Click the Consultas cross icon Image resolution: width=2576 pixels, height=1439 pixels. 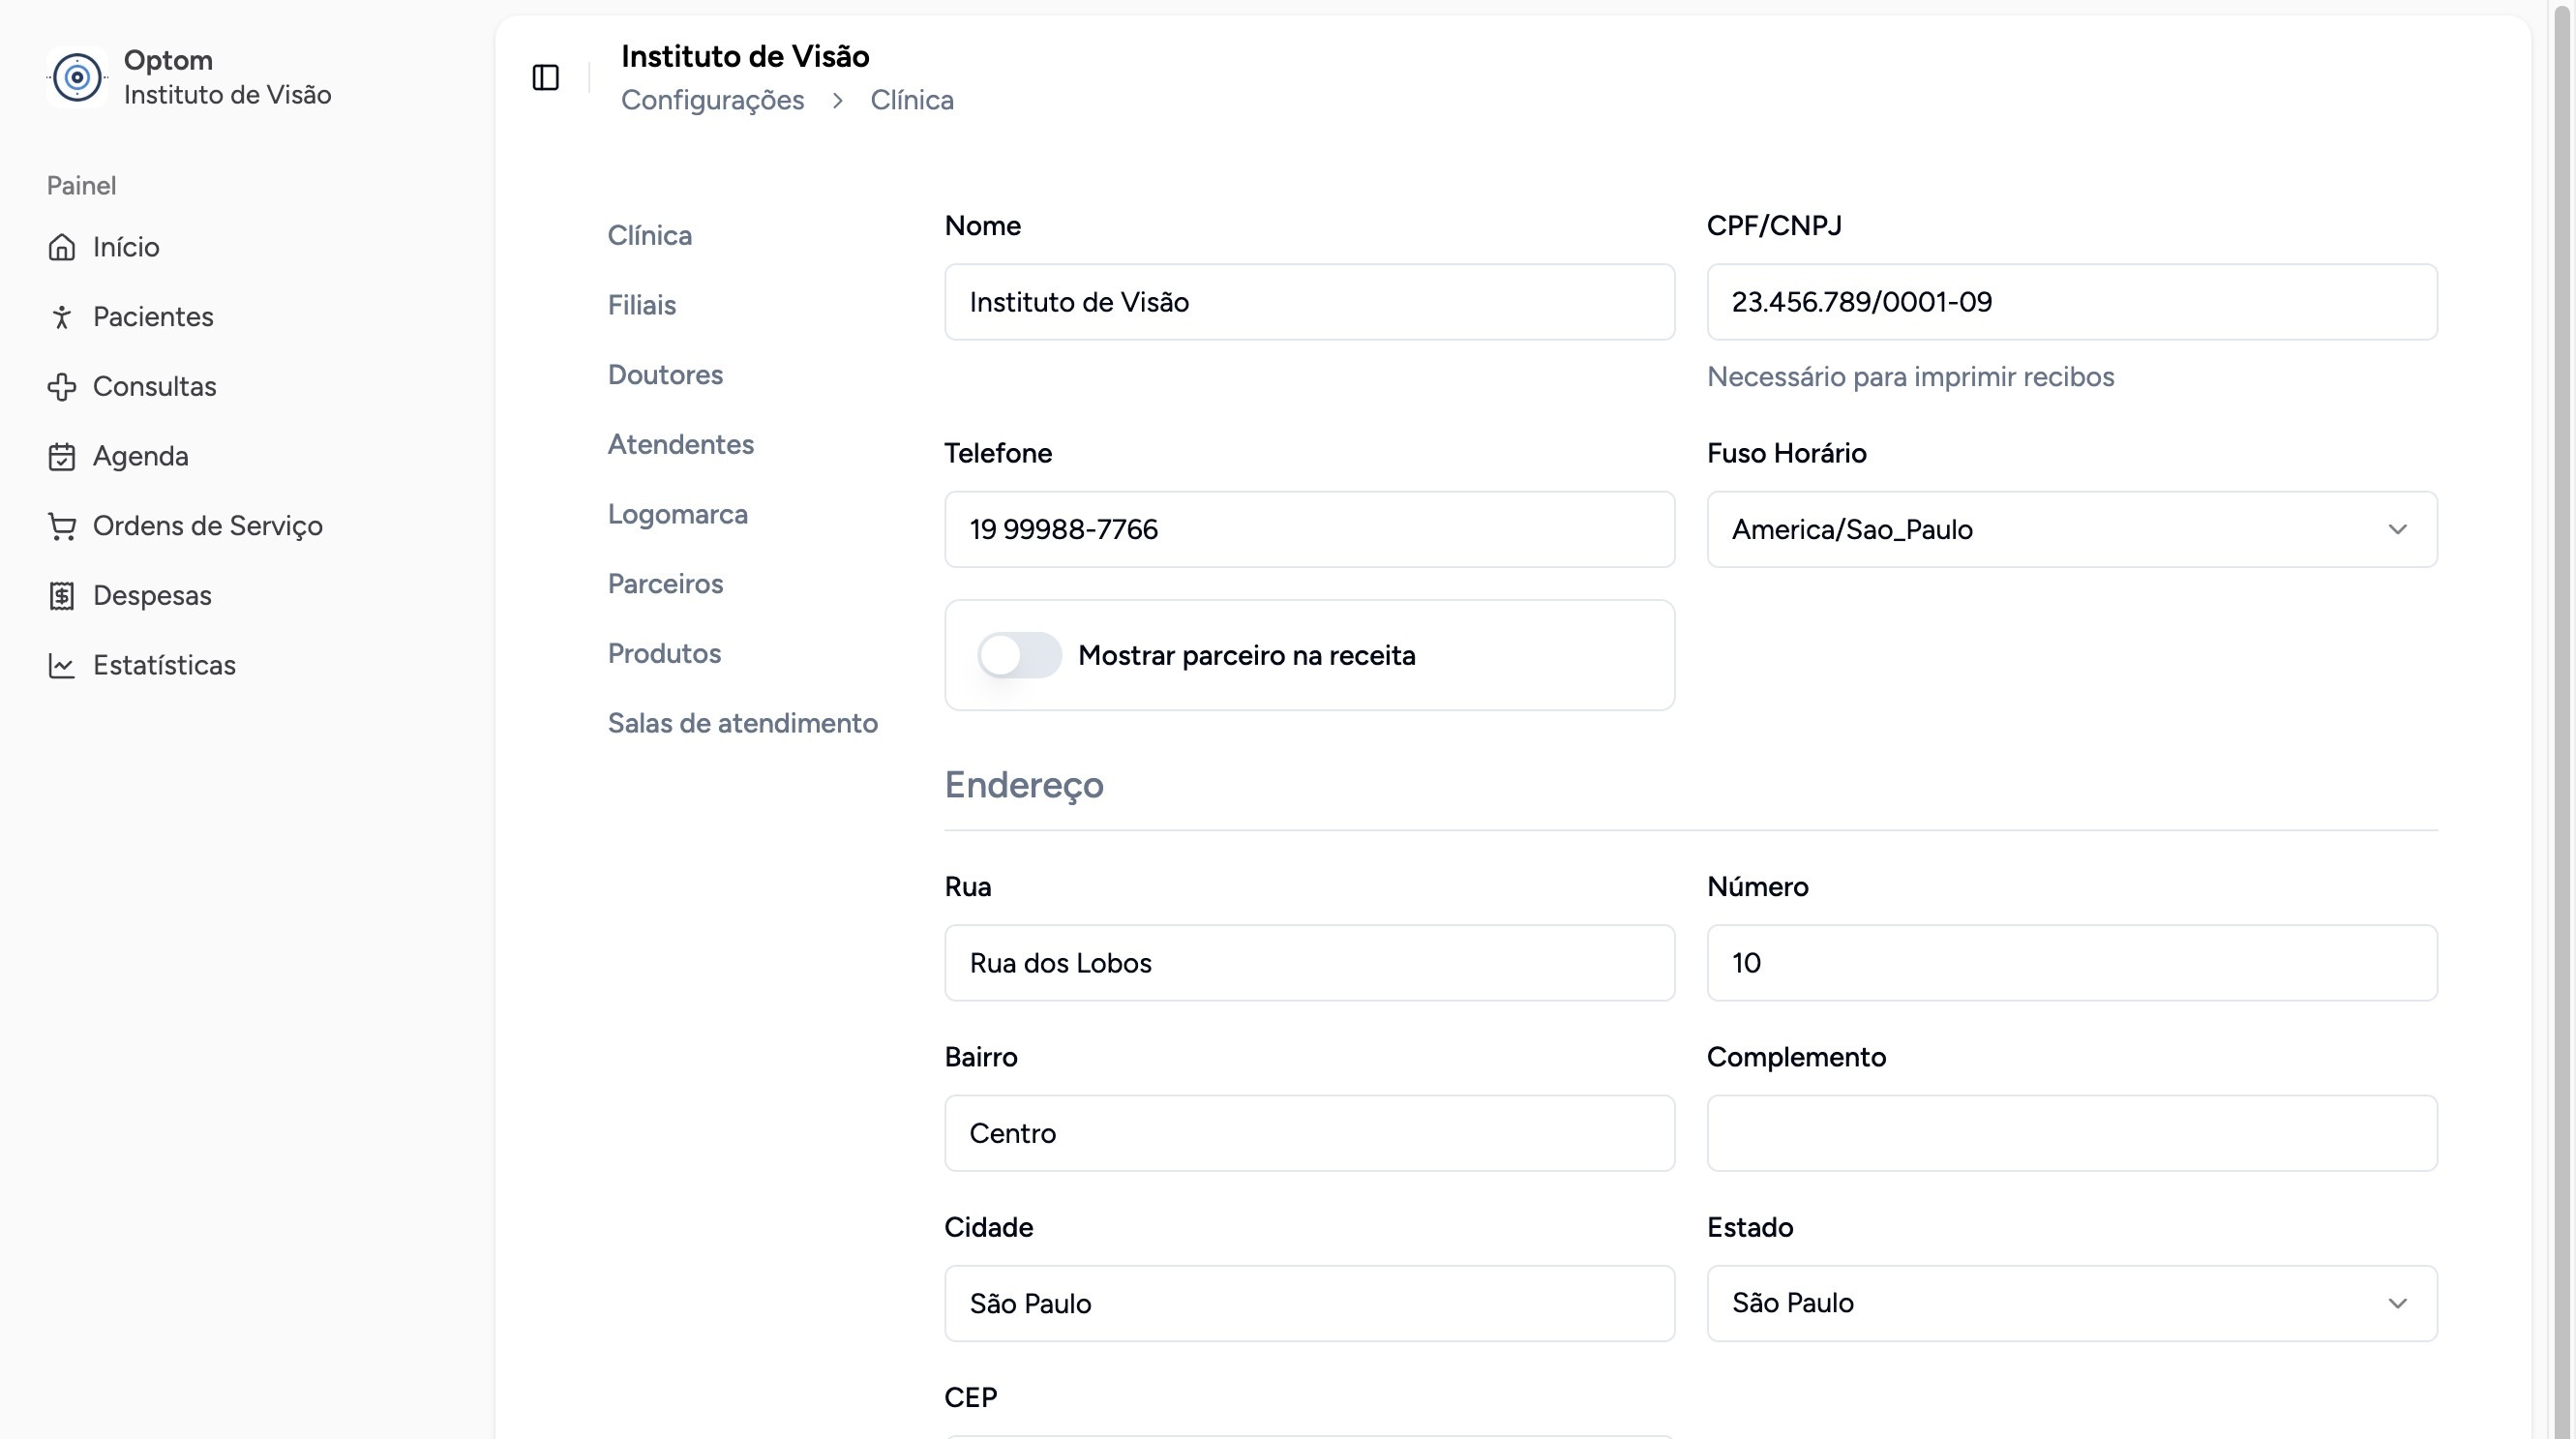click(62, 387)
